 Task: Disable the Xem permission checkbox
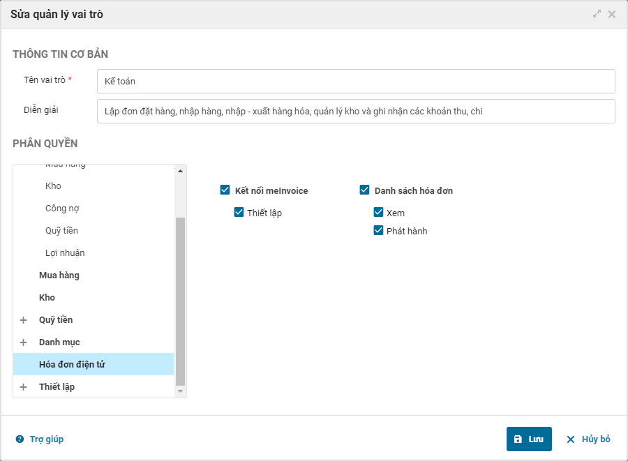click(378, 213)
